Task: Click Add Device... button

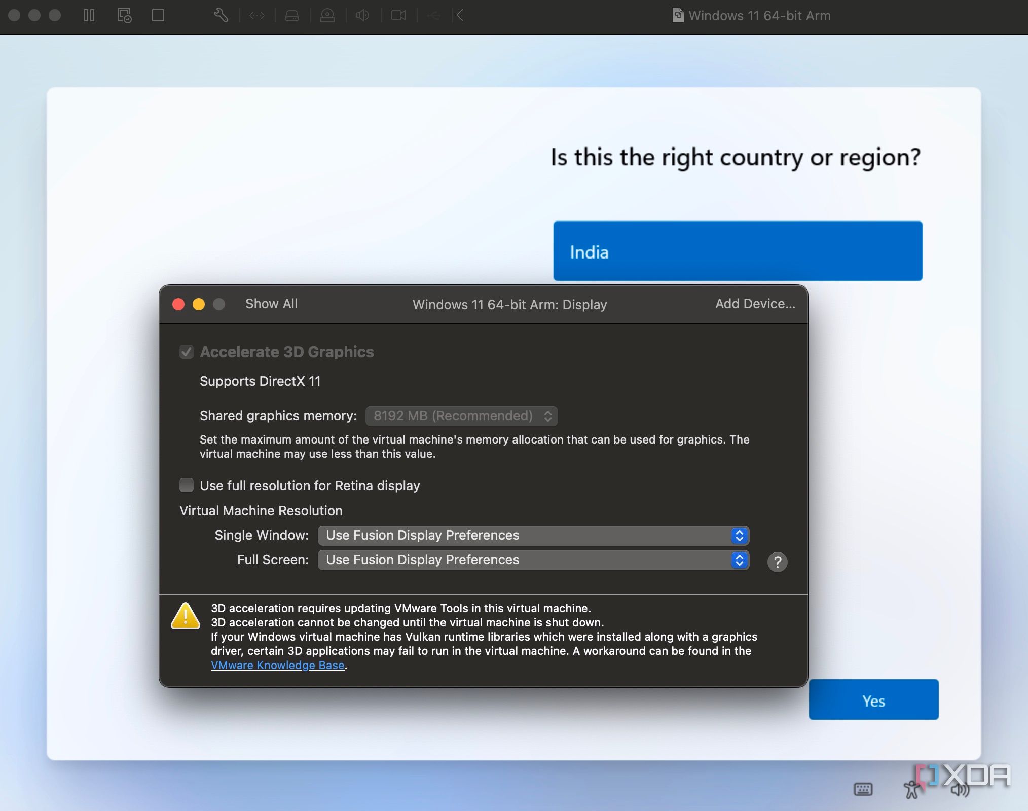Action: (x=755, y=304)
